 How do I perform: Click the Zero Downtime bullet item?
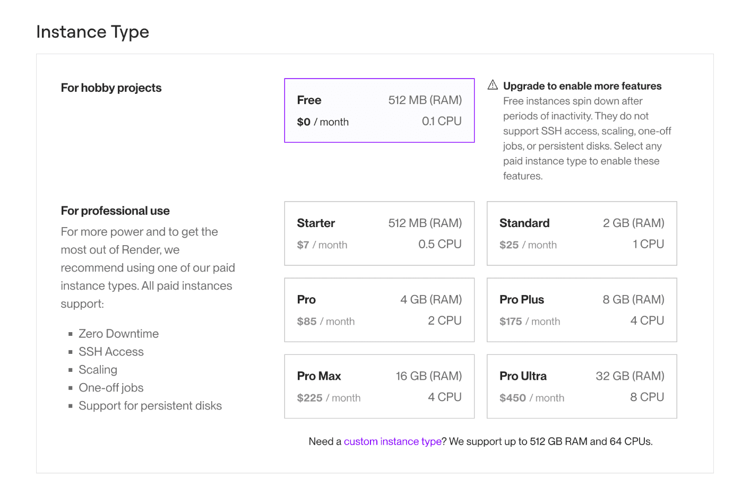point(118,334)
